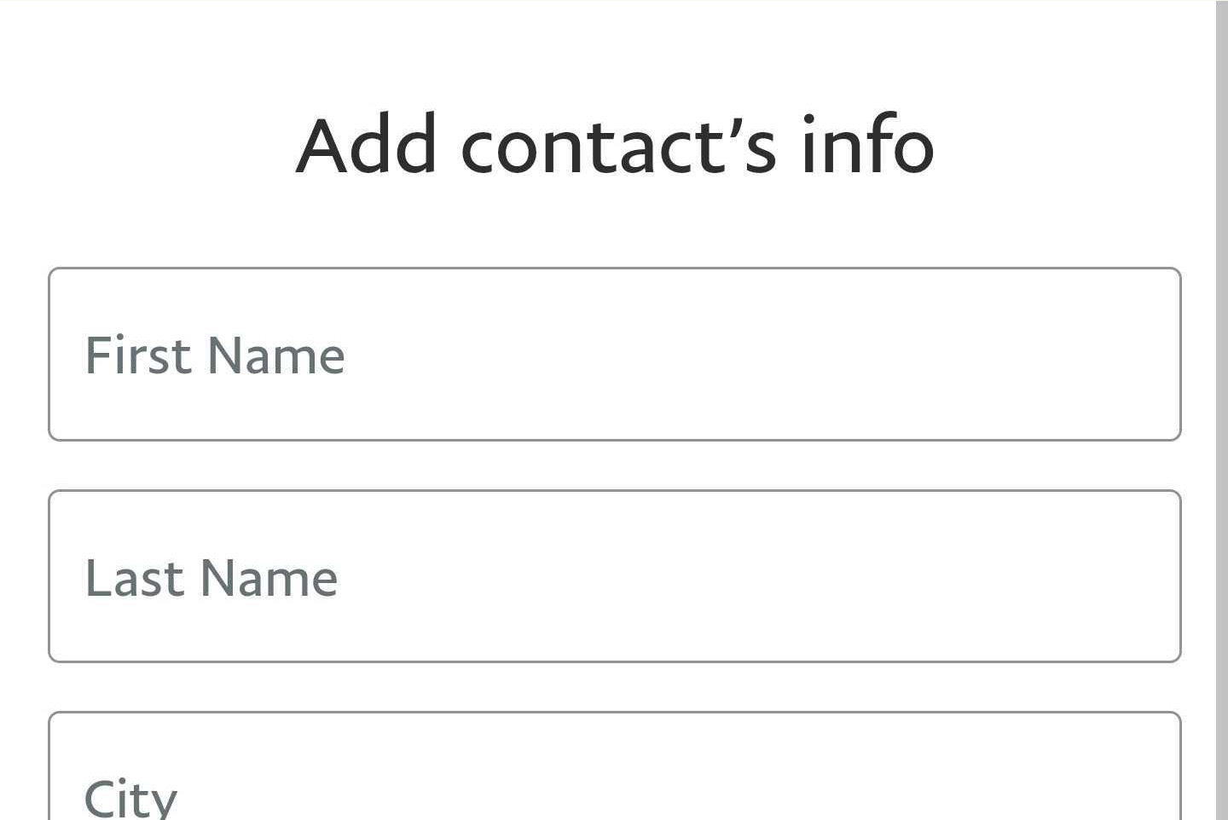
Task: Place cursor in First Name box
Action: (x=614, y=354)
